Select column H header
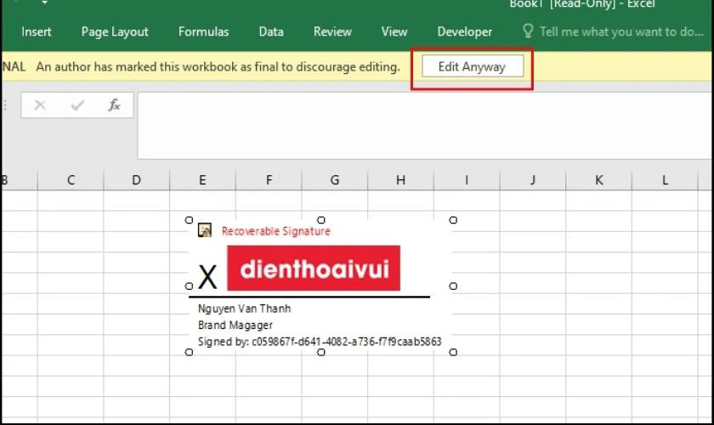 click(400, 180)
